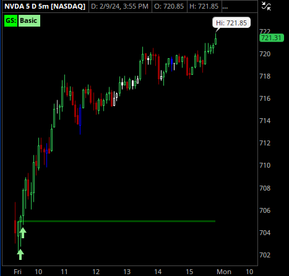Click the 714 price axis label

(265, 121)
